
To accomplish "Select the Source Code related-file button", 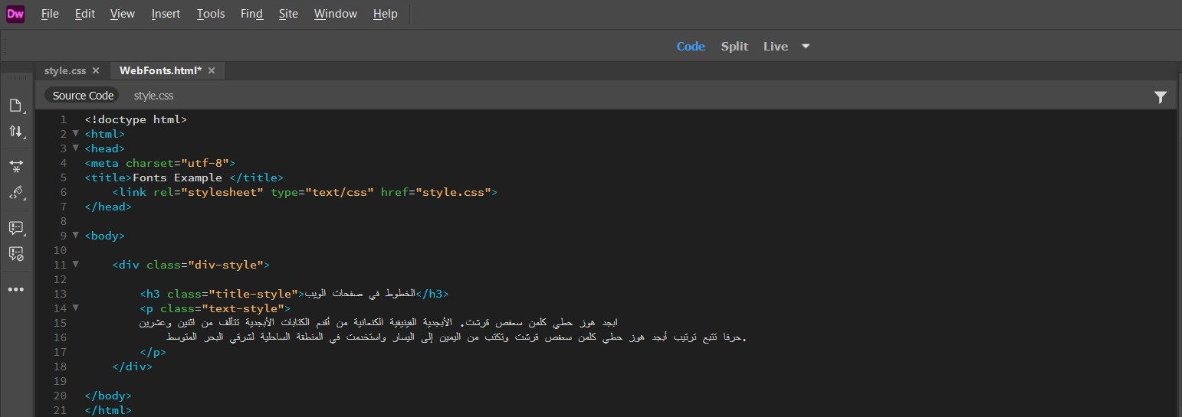I will 83,96.
